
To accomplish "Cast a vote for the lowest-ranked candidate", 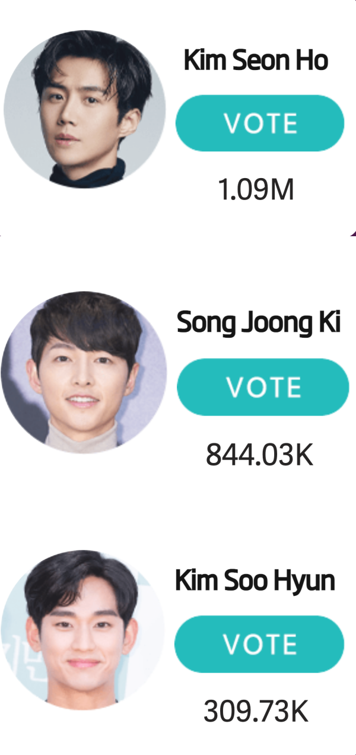I will coord(259,644).
